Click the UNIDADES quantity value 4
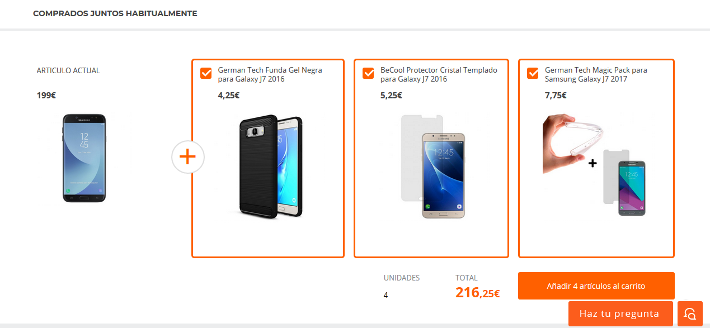Viewport: 710px width, 328px height. click(385, 296)
